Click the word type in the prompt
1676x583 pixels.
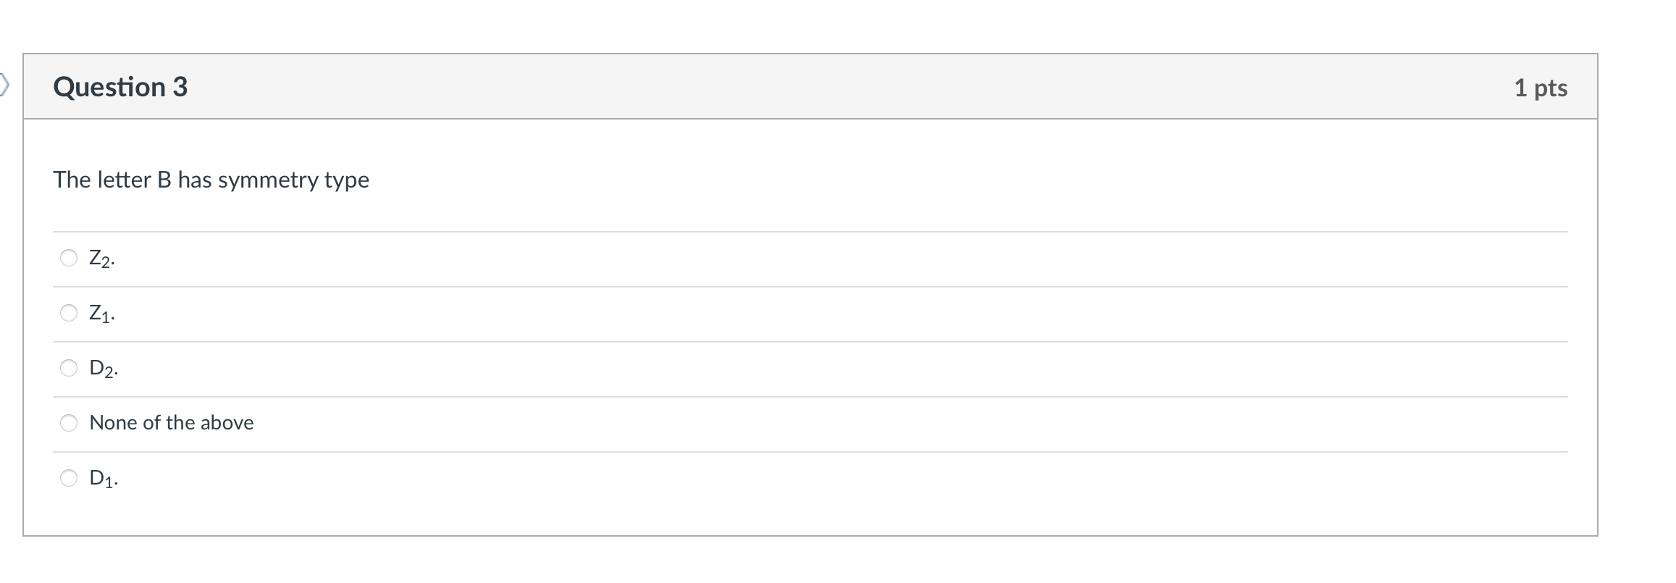347,180
